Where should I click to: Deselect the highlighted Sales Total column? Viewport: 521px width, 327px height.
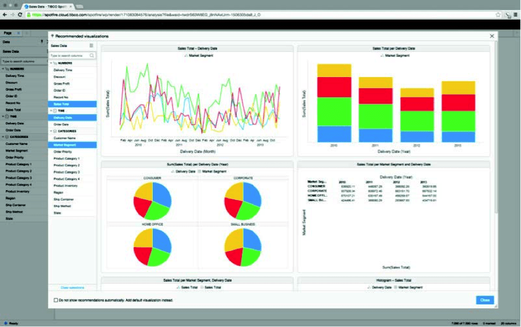[x=72, y=104]
